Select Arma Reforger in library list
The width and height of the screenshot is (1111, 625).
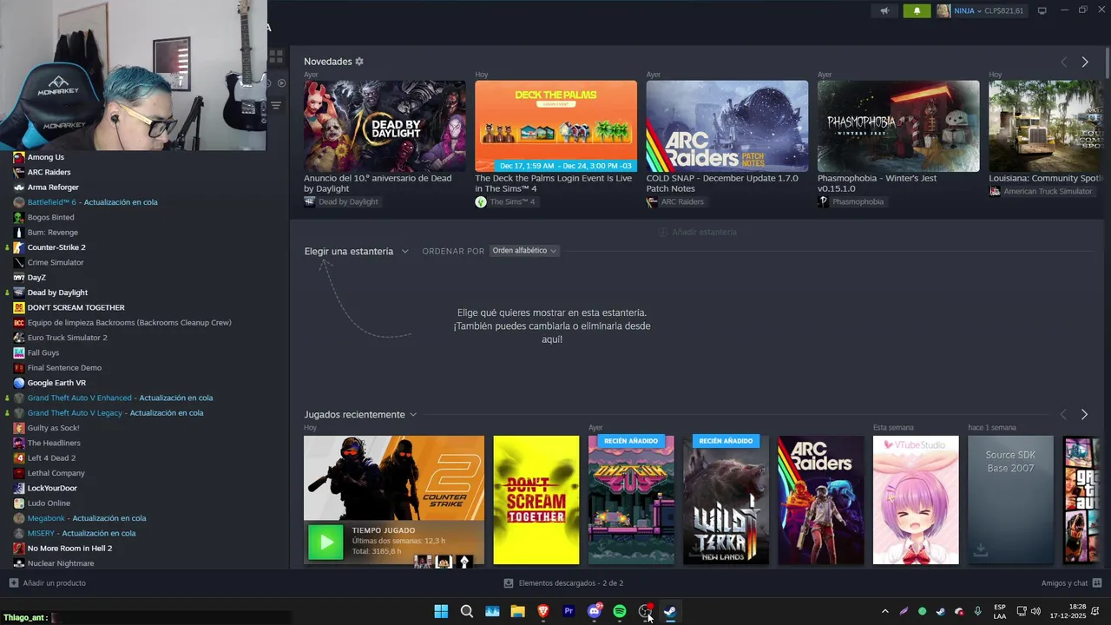coord(53,187)
